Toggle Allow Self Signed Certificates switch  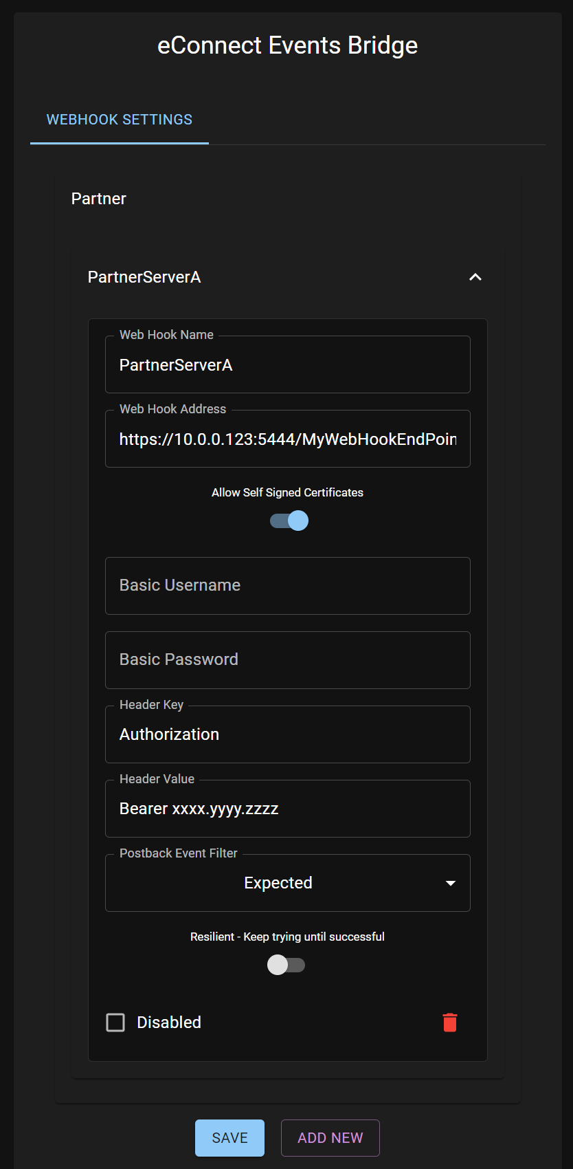pos(289,521)
